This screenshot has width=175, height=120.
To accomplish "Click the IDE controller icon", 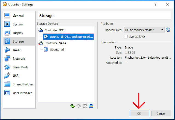I will (x=40, y=30).
